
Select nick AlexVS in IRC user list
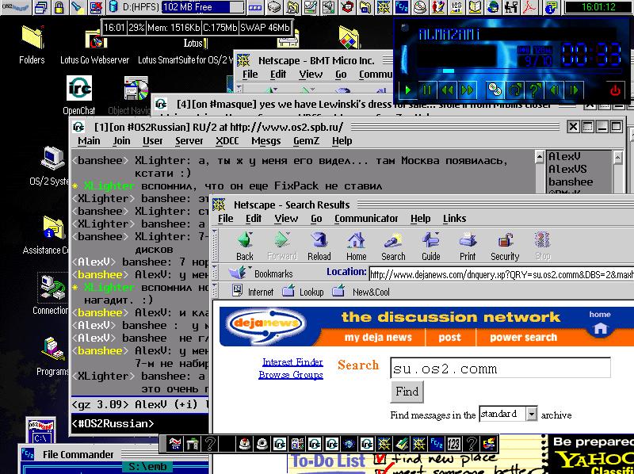click(x=567, y=169)
